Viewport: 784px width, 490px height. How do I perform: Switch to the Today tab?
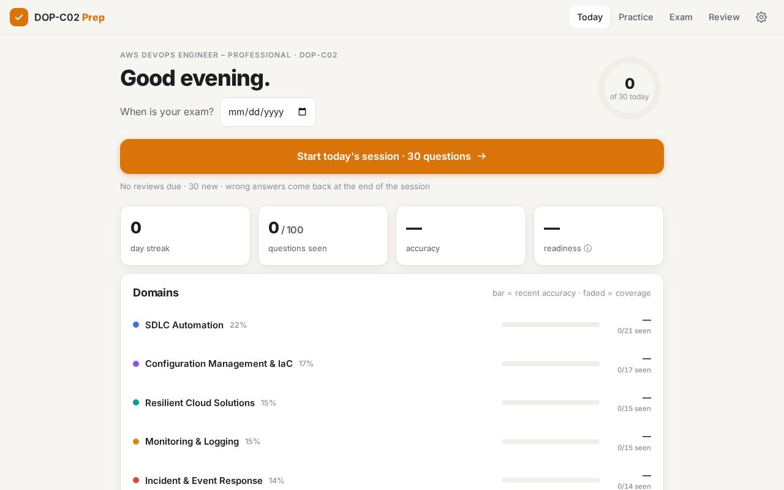coord(590,17)
